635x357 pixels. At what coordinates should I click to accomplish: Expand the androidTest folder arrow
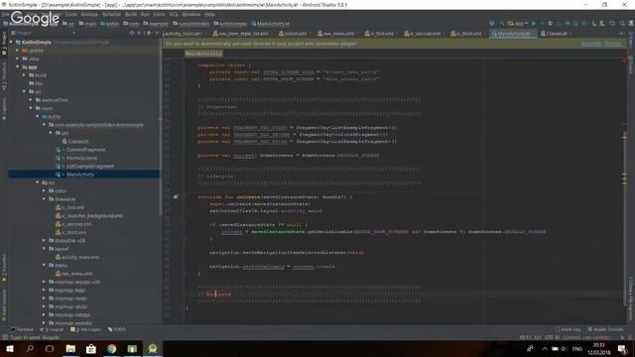(x=31, y=99)
